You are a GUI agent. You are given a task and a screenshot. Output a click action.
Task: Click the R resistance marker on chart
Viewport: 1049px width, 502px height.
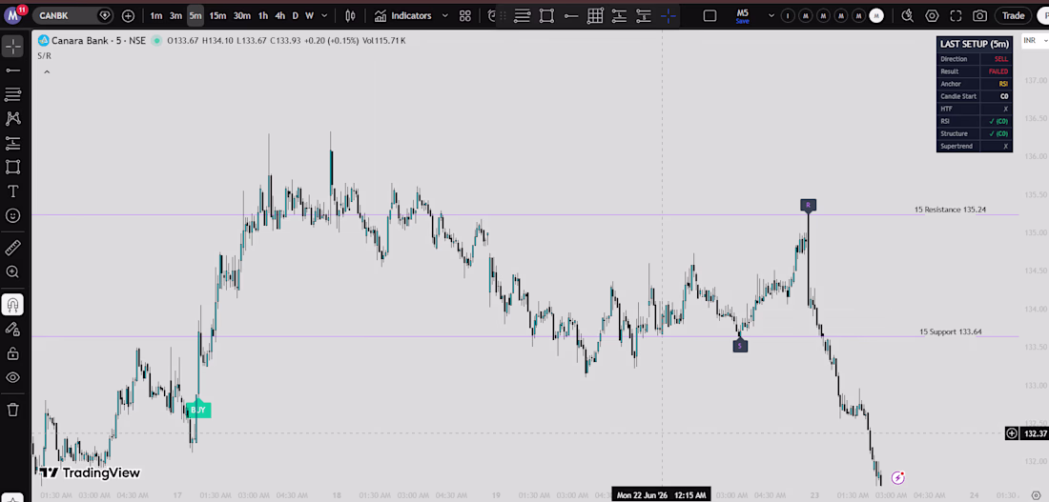point(808,205)
